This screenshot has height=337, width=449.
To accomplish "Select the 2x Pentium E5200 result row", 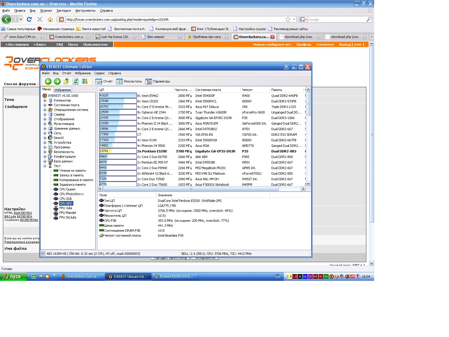I will click(202, 151).
